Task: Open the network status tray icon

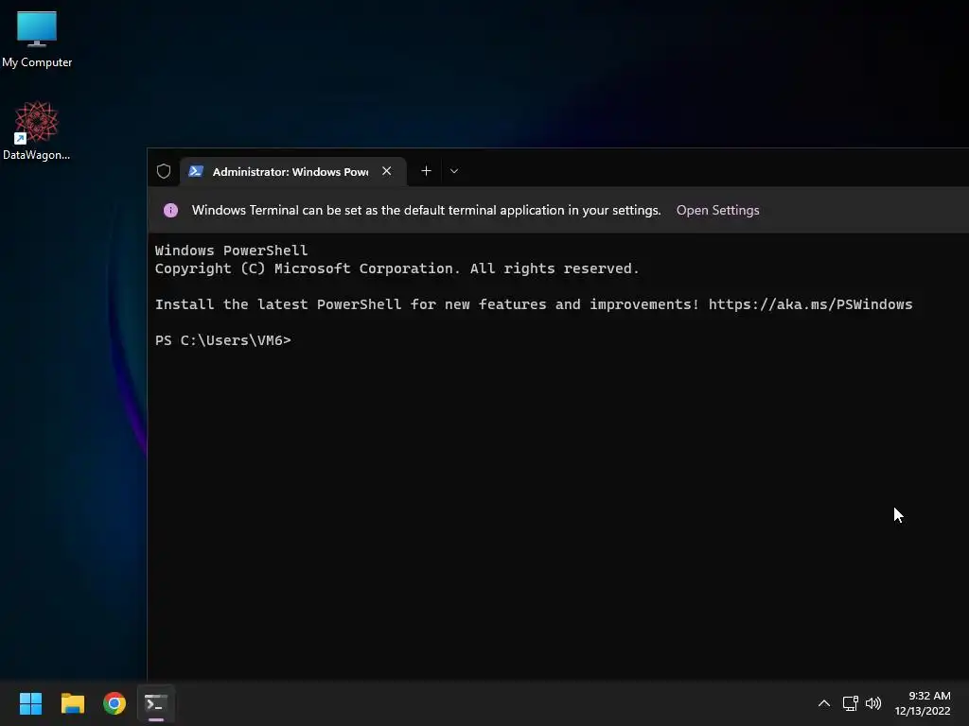Action: (x=851, y=703)
